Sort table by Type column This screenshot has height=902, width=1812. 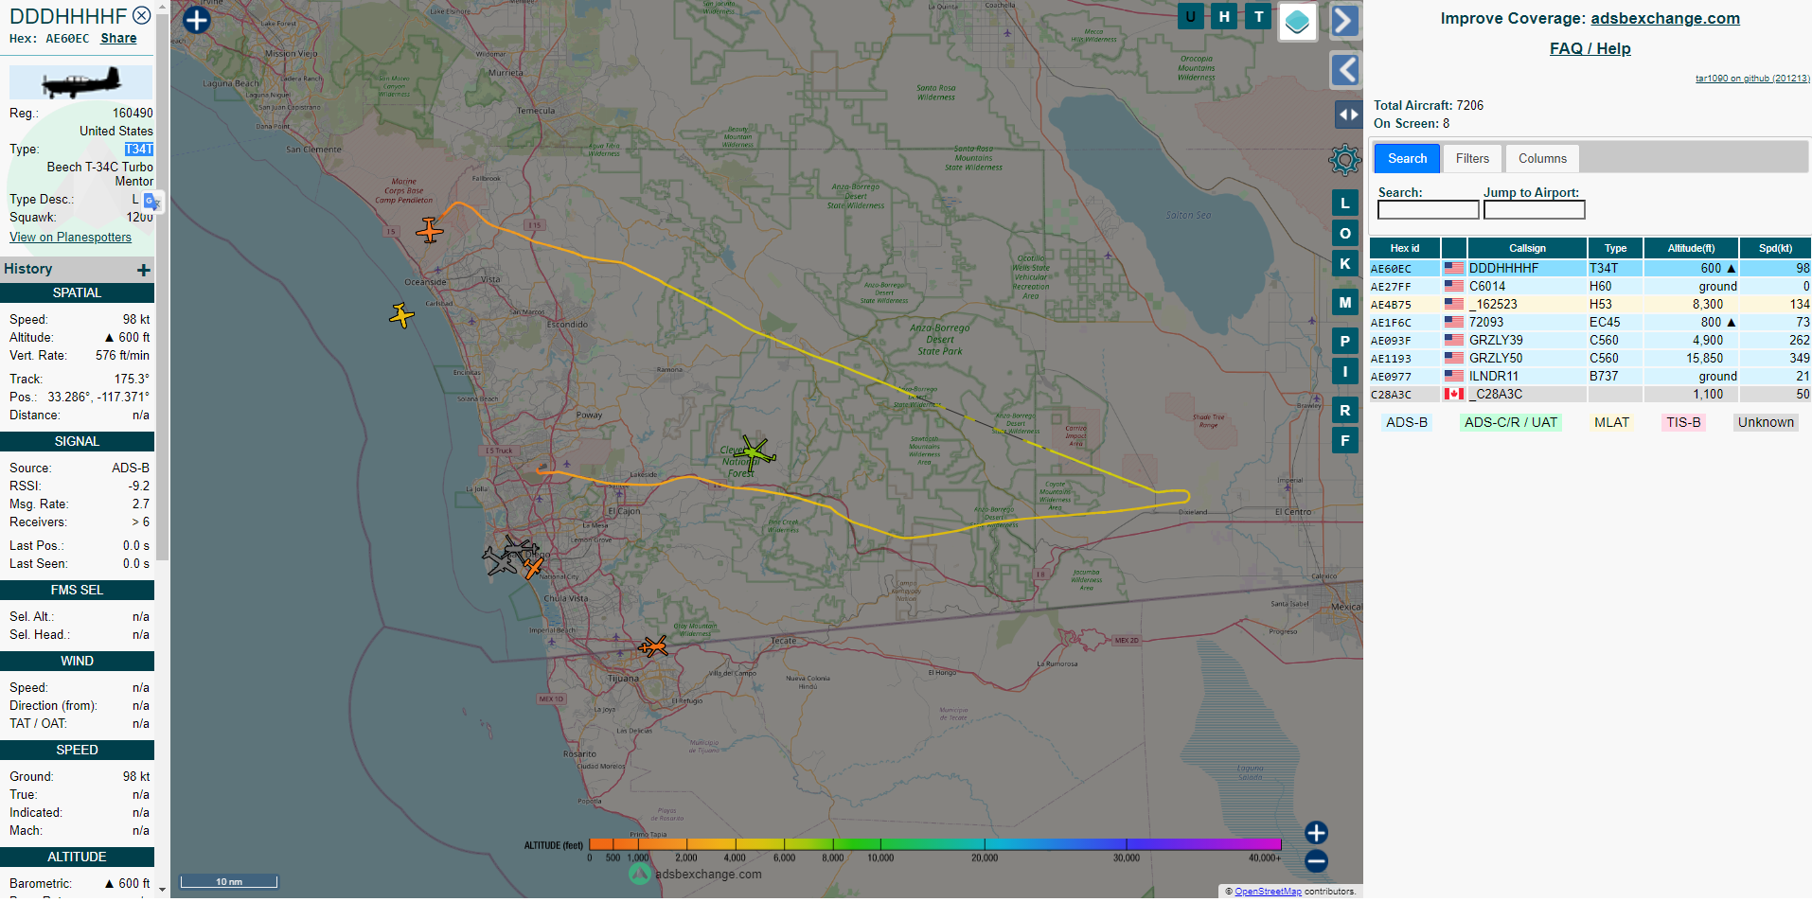click(x=1615, y=248)
